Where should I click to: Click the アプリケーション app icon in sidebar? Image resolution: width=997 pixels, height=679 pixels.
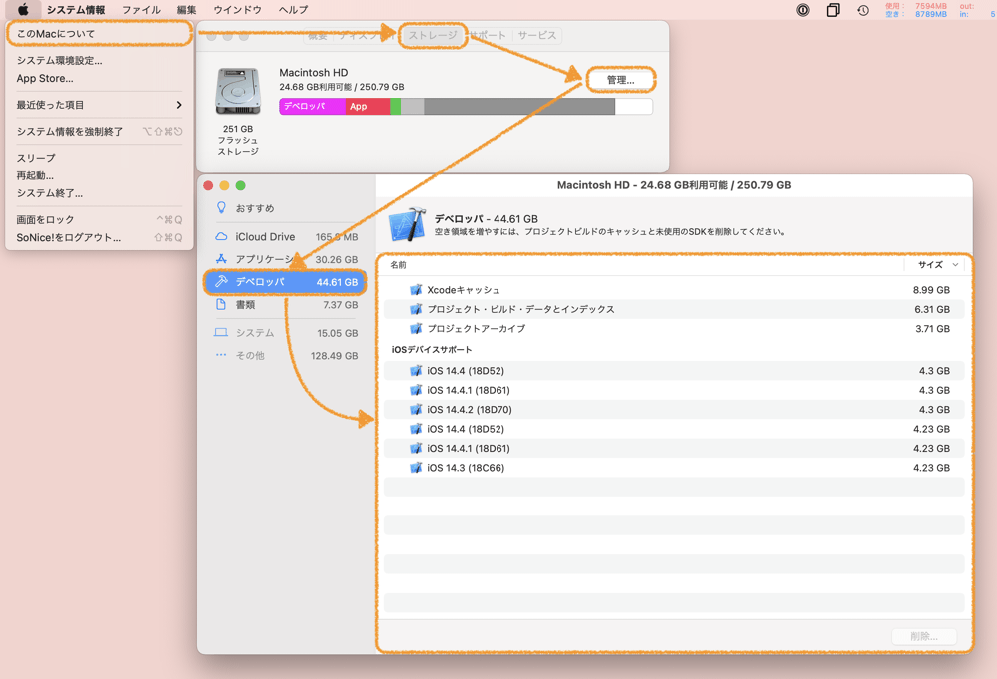click(221, 259)
